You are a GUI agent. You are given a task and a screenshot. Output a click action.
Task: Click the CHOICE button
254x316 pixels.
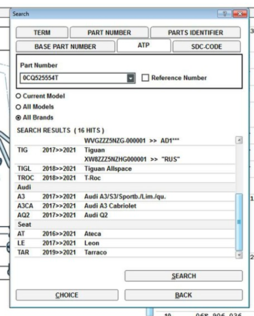pyautogui.click(x=67, y=295)
